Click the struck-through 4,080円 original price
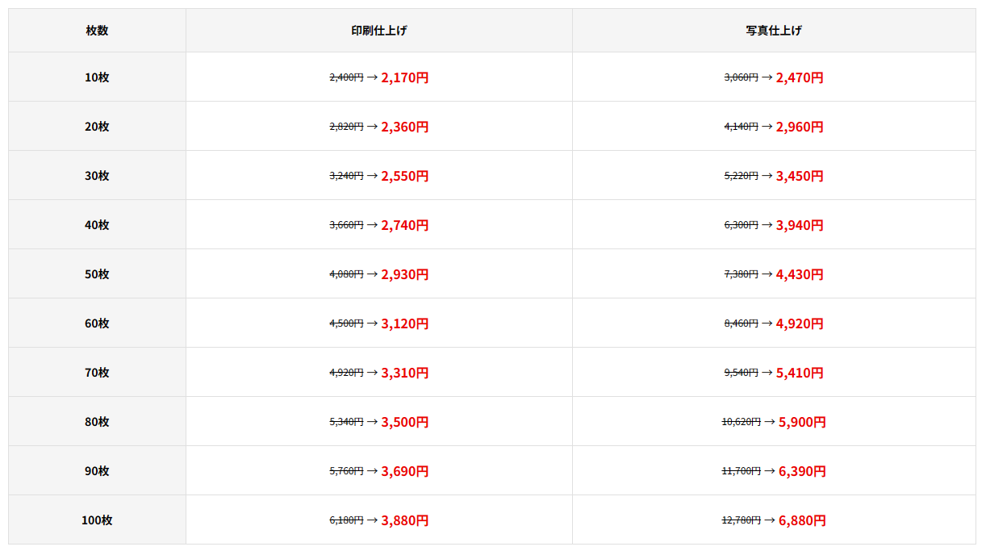 coord(346,274)
